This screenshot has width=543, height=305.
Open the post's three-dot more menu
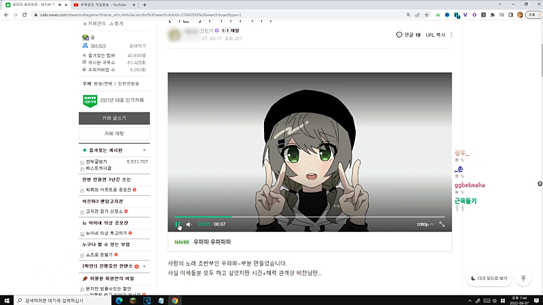tap(451, 35)
